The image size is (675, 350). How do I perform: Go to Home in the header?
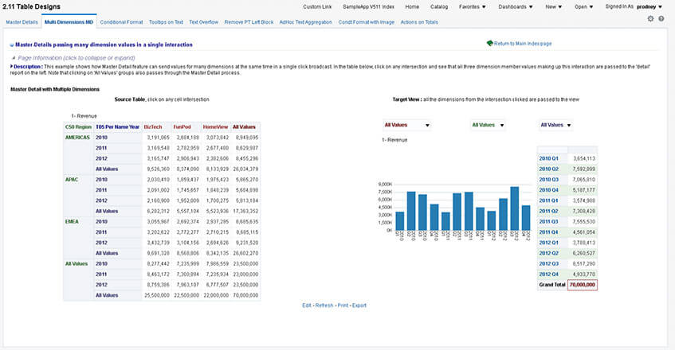click(x=412, y=7)
